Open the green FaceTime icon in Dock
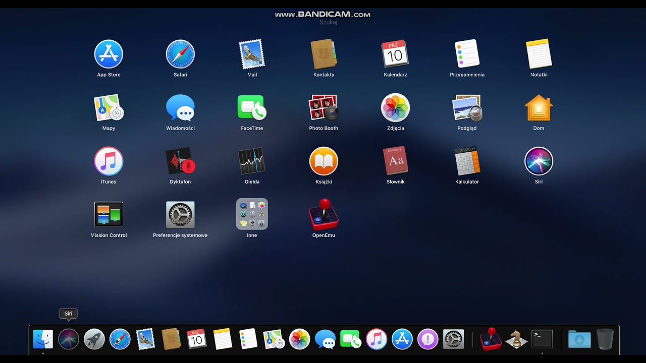 pyautogui.click(x=351, y=339)
